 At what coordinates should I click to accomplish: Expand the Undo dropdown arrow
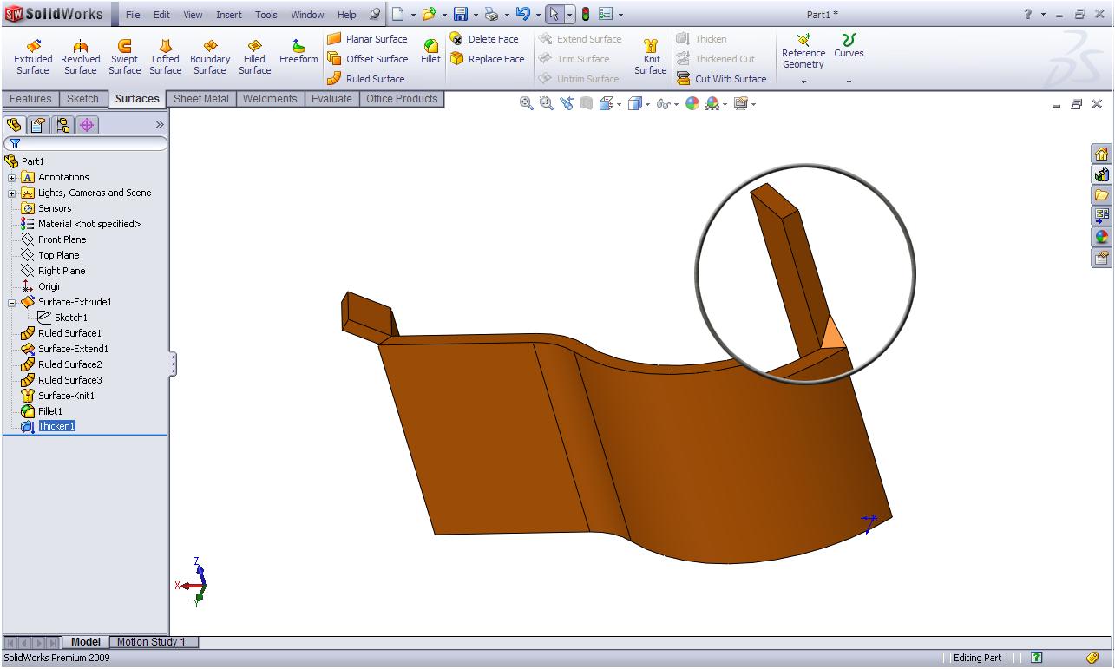[538, 15]
